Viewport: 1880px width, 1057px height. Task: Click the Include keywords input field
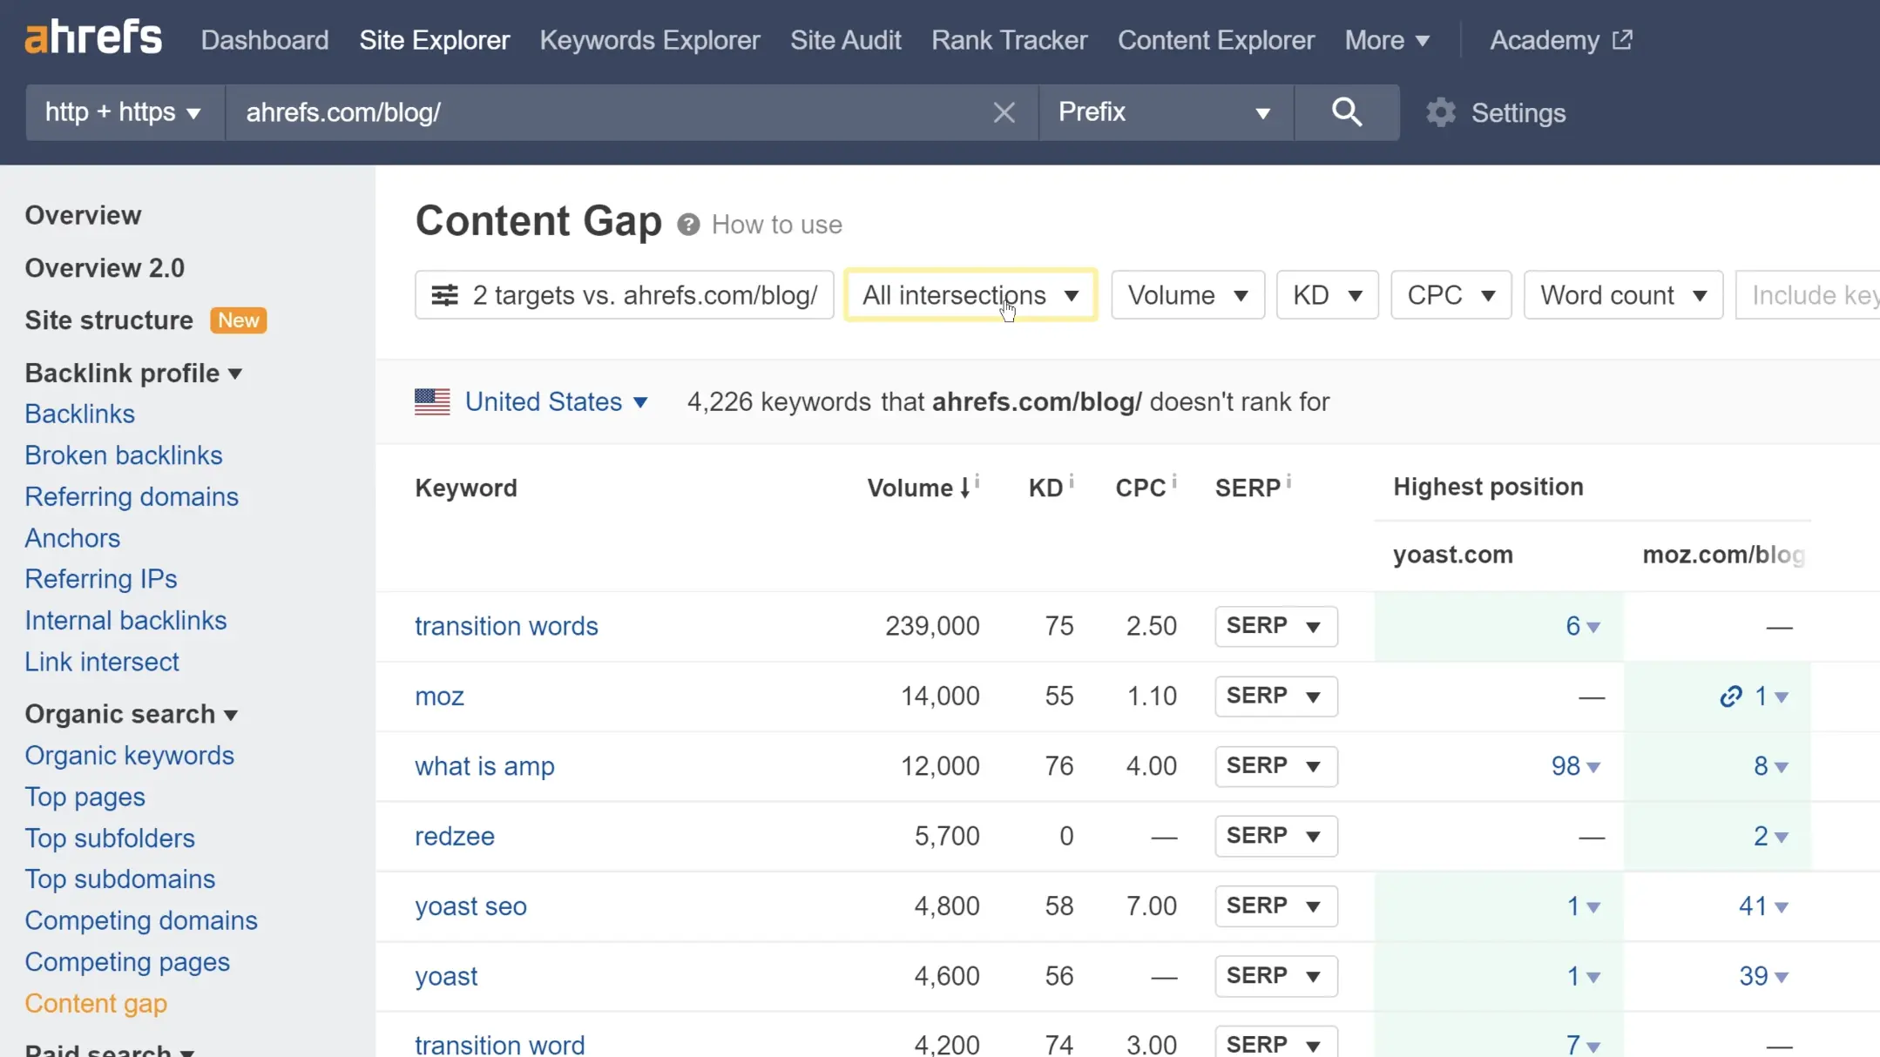(x=1808, y=295)
